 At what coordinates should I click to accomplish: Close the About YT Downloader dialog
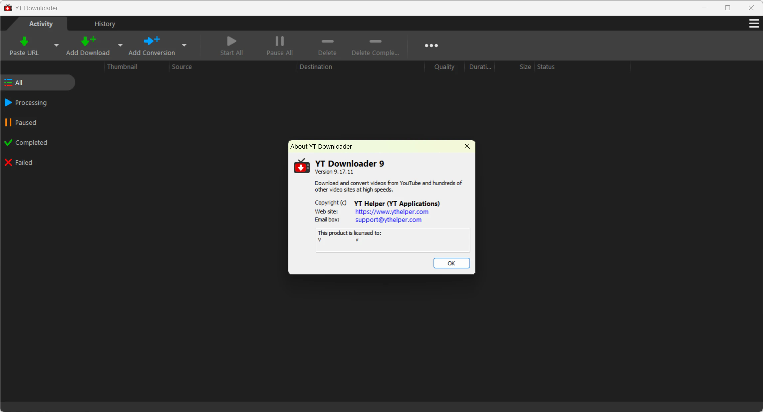click(x=467, y=146)
